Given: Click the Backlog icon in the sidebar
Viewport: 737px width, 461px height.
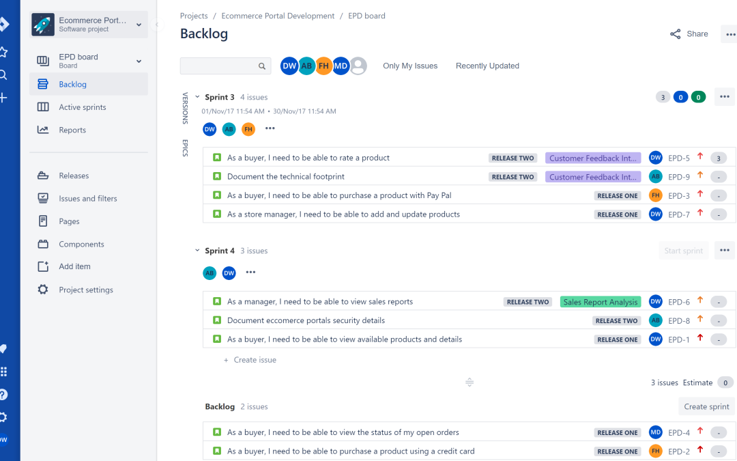Looking at the screenshot, I should pyautogui.click(x=43, y=85).
